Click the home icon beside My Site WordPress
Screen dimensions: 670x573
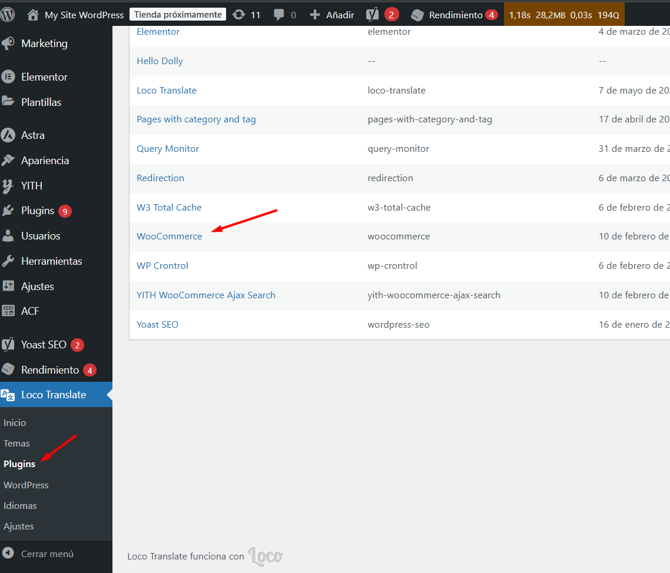(33, 15)
